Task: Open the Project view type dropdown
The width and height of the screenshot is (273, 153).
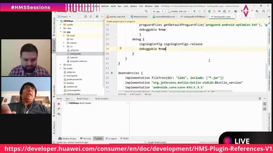Action: click(x=64, y=17)
